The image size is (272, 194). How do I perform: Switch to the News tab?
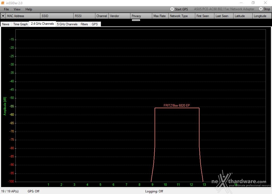(6, 24)
